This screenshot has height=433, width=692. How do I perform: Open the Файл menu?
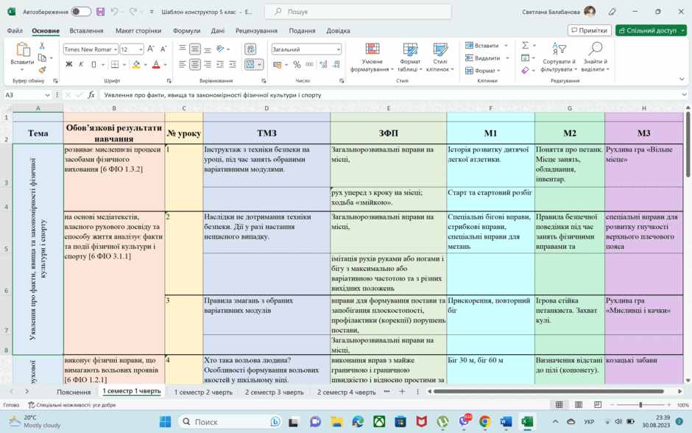[15, 30]
